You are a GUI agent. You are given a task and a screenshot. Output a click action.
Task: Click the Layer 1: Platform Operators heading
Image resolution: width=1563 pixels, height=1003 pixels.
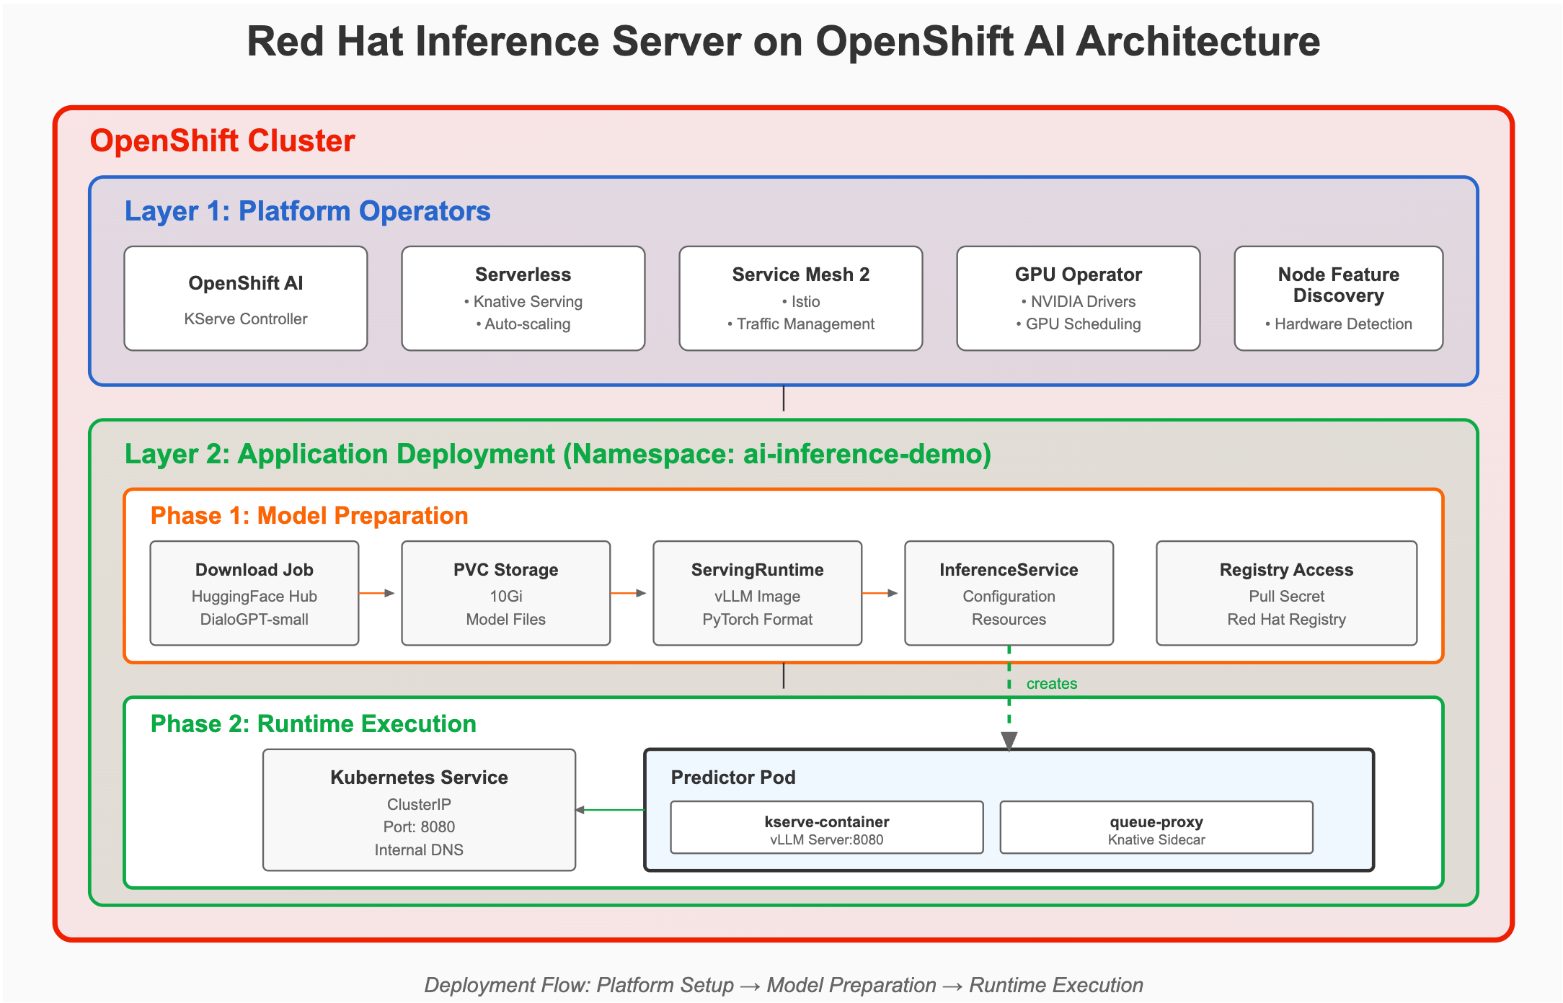[307, 211]
